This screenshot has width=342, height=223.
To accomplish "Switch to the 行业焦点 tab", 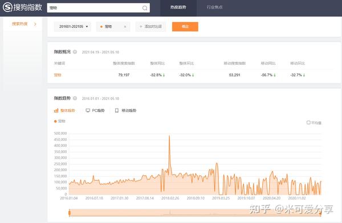I will pos(215,7).
